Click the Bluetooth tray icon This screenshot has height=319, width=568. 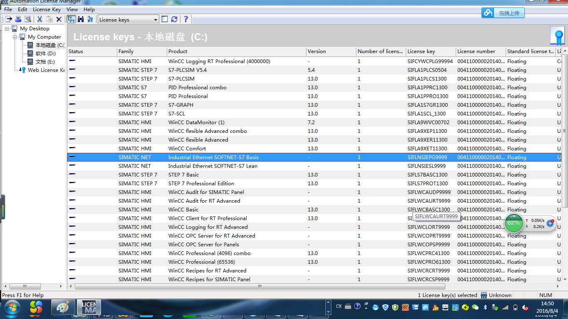coord(485,307)
